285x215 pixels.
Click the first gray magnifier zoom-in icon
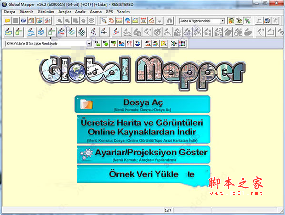(x=60, y=20)
